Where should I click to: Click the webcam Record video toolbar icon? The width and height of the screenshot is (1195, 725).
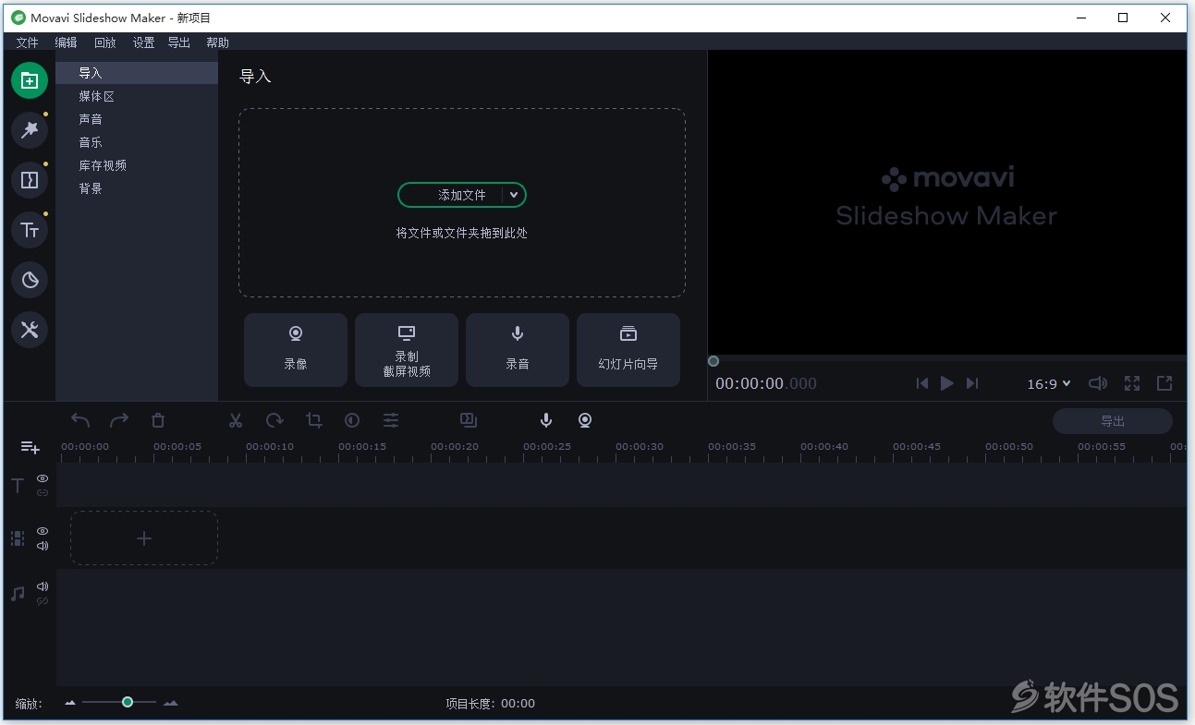tap(585, 420)
